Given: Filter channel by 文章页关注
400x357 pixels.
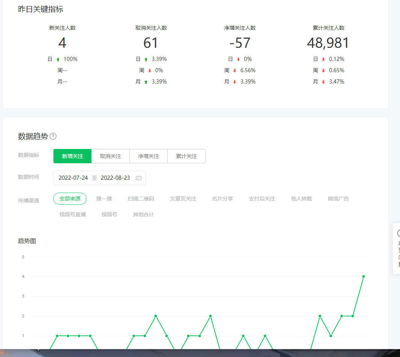Looking at the screenshot, I should pyautogui.click(x=183, y=199).
